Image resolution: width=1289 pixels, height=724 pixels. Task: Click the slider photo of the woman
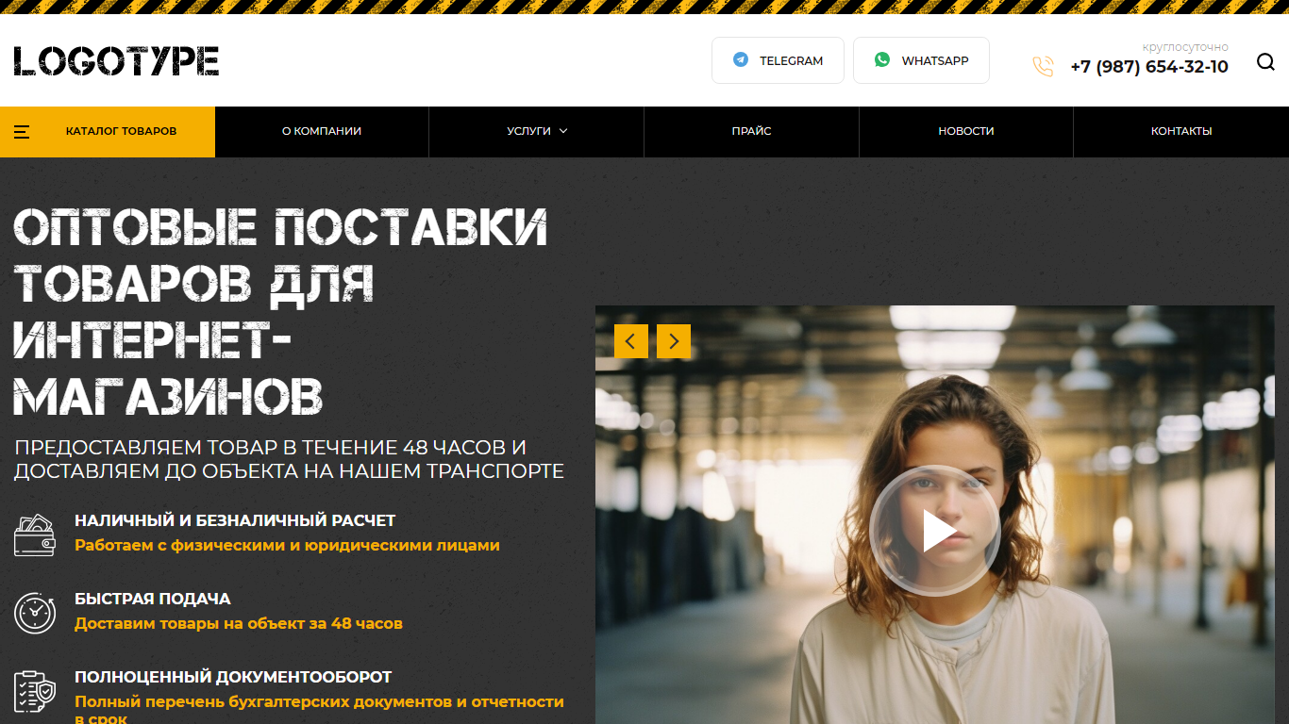pos(934,515)
